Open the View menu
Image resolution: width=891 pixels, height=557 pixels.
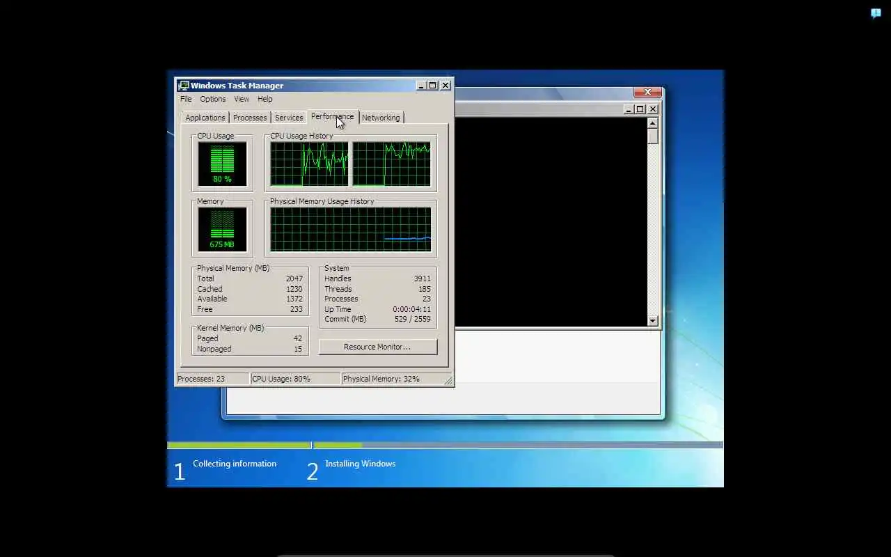[242, 99]
